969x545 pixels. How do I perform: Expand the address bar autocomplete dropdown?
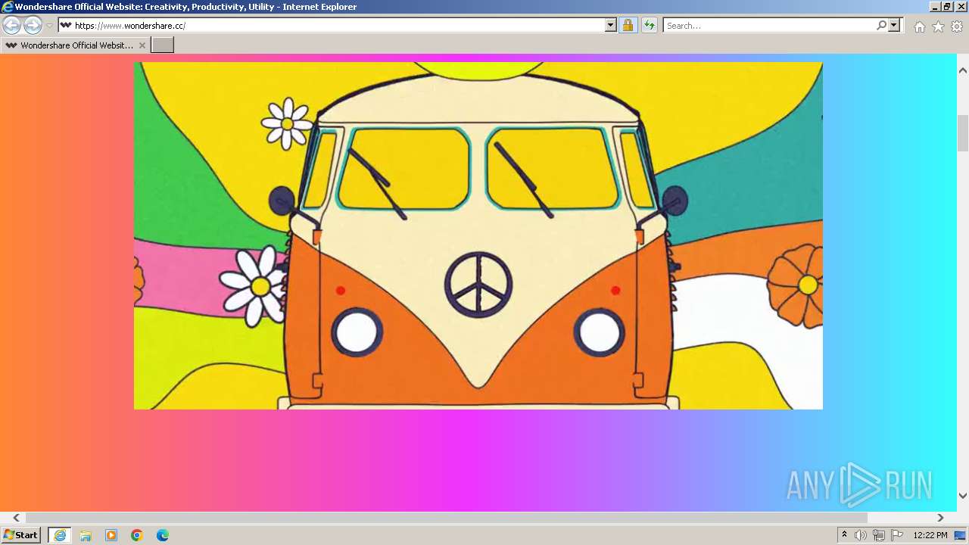611,26
